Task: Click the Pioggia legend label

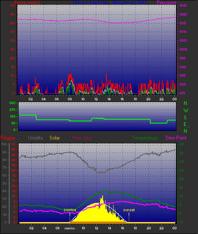Action: pos(8,138)
